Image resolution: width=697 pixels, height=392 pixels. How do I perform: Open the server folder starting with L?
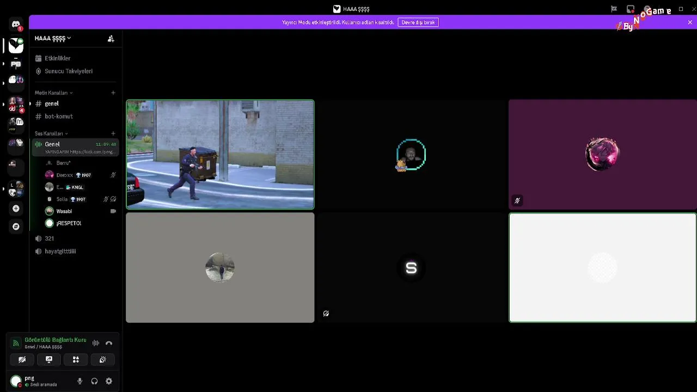(16, 189)
